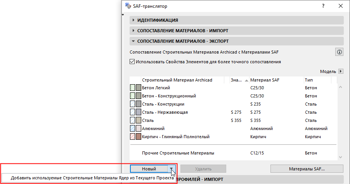Select the Бетон Легкий row
The height and width of the screenshot is (184, 350).
tap(233, 88)
